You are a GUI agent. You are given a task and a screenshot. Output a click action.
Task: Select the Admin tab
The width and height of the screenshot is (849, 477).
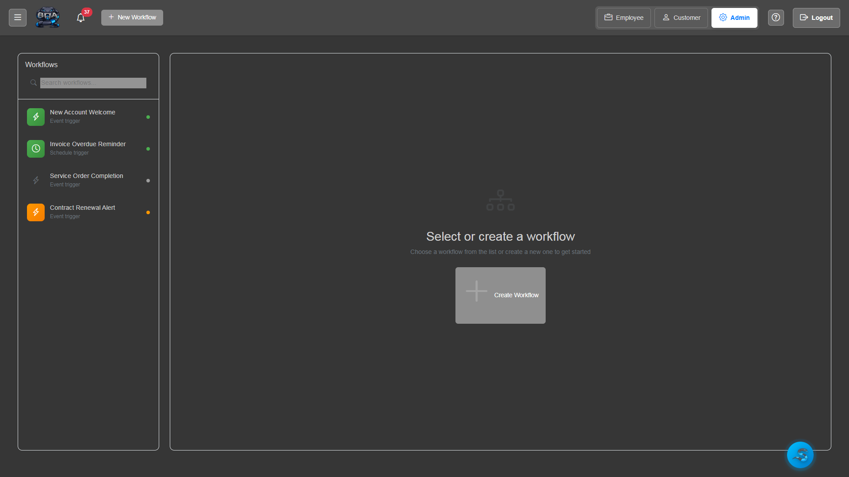pyautogui.click(x=734, y=18)
